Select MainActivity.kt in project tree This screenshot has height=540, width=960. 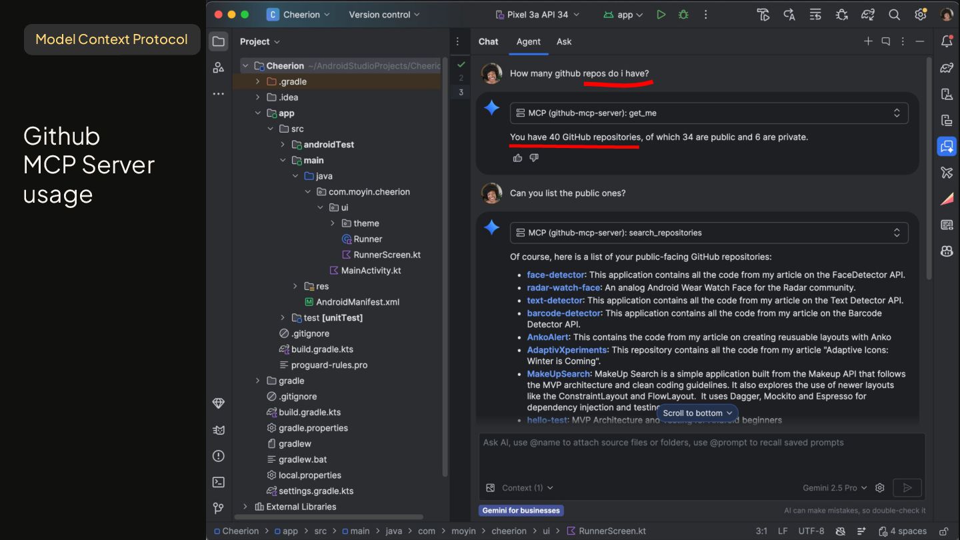tap(365, 271)
